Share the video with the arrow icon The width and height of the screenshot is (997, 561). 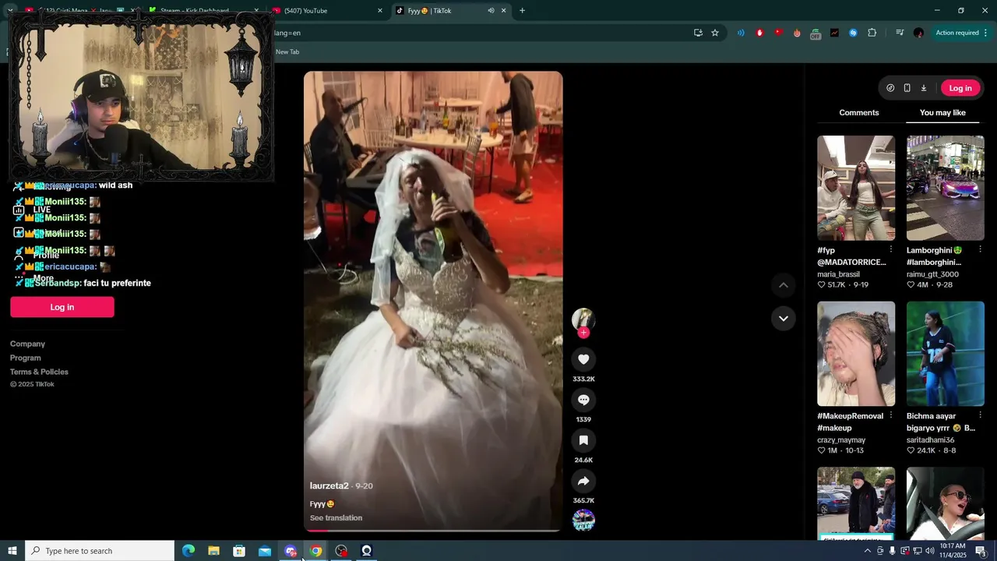click(x=583, y=481)
